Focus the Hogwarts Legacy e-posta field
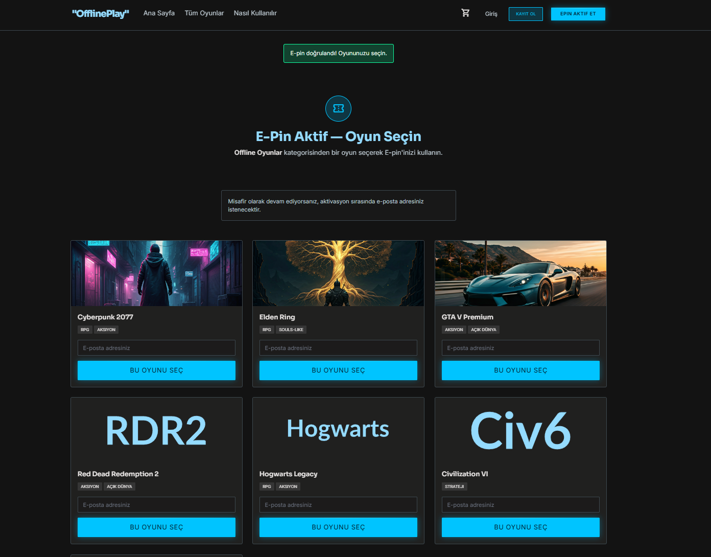Viewport: 711px width, 557px height. 338,505
